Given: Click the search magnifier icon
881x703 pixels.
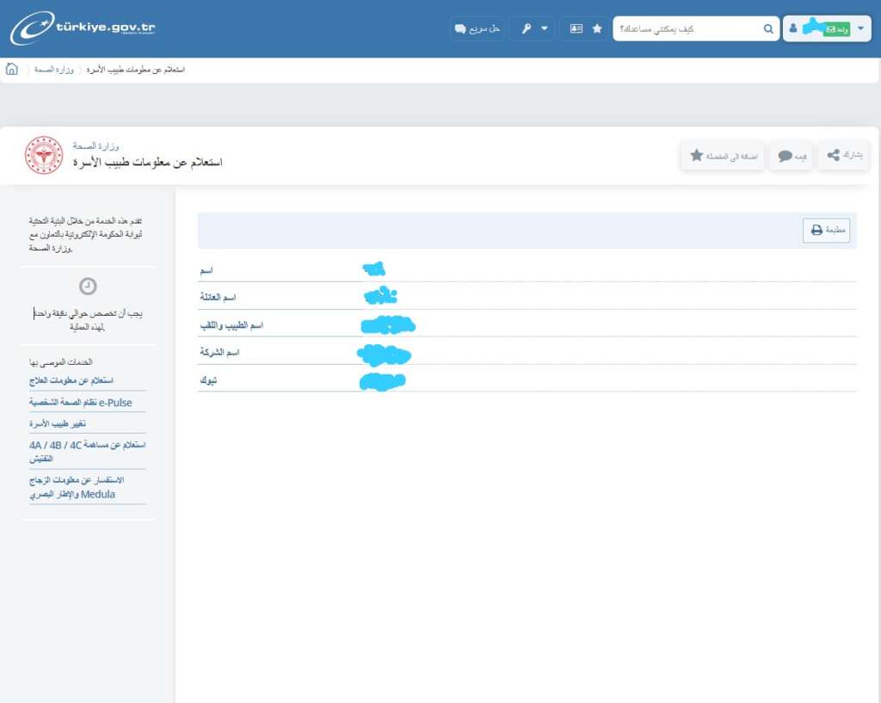Looking at the screenshot, I should (768, 28).
